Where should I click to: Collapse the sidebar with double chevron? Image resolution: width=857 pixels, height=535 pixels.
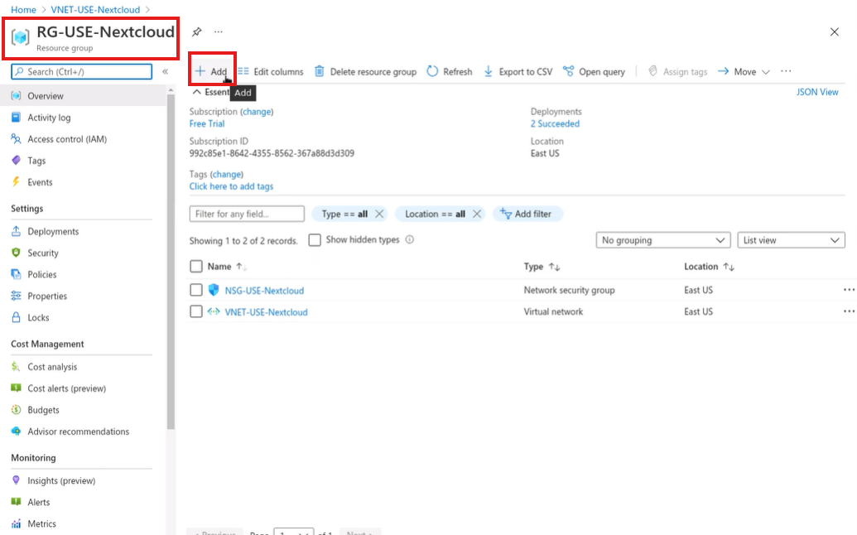pos(165,71)
